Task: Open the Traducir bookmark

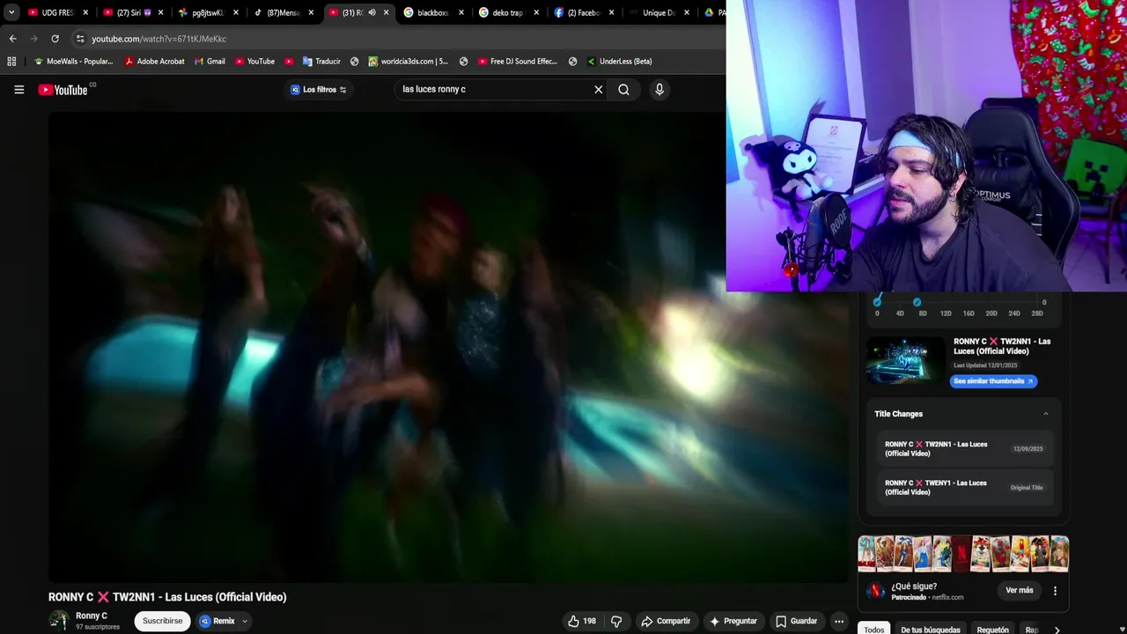Action: (321, 62)
